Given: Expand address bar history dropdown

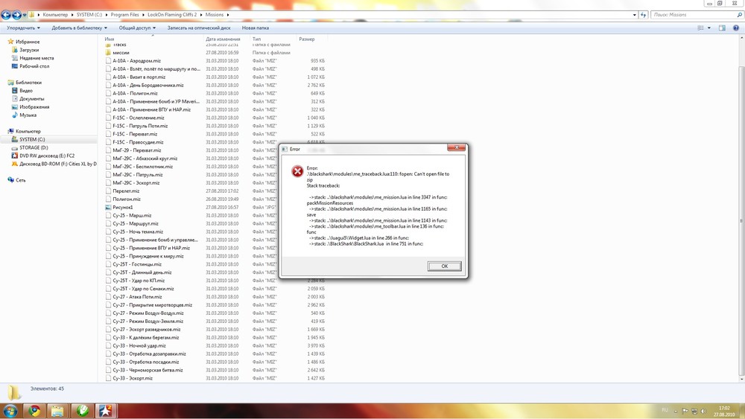Looking at the screenshot, I should [x=634, y=15].
